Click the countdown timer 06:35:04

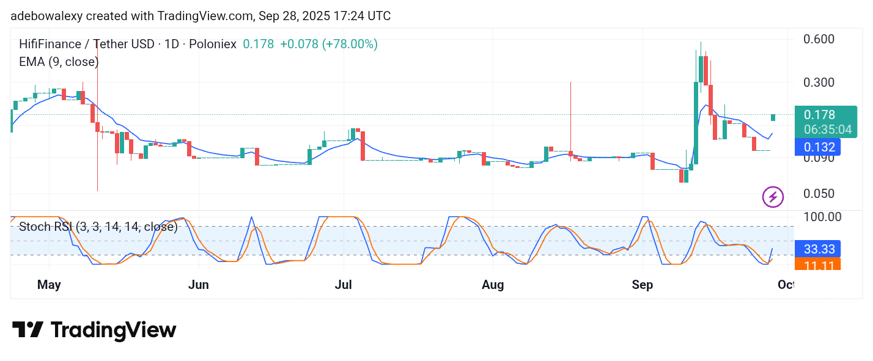tap(827, 129)
